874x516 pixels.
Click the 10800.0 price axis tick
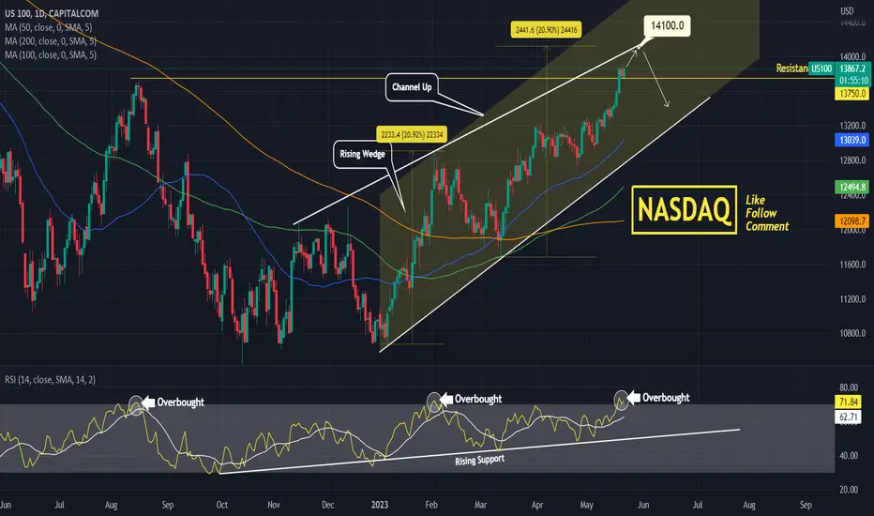(x=852, y=334)
